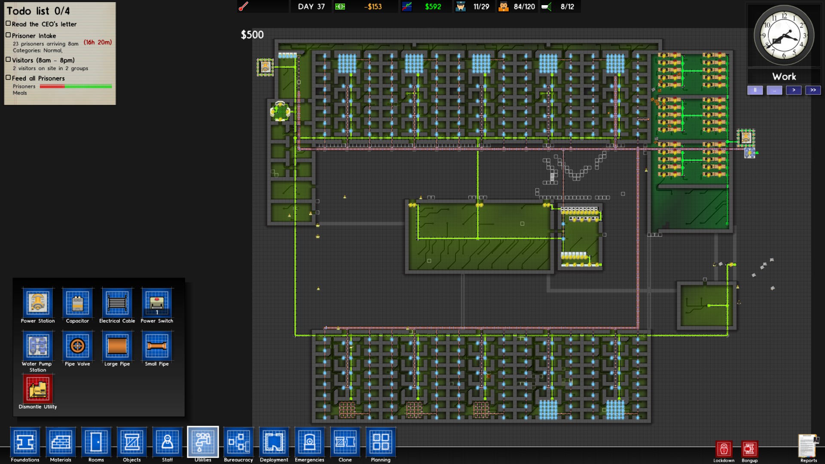Set fastest game speed

point(813,90)
